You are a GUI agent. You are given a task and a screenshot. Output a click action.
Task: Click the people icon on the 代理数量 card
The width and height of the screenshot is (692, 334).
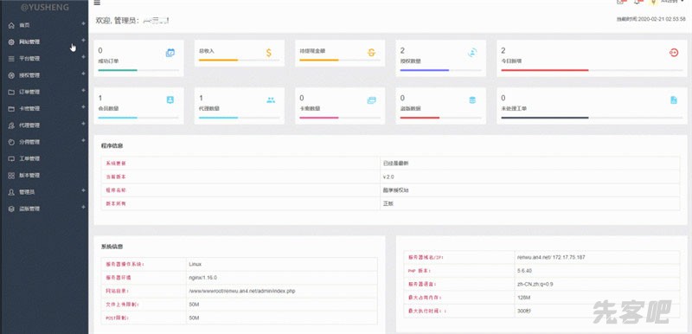point(271,100)
